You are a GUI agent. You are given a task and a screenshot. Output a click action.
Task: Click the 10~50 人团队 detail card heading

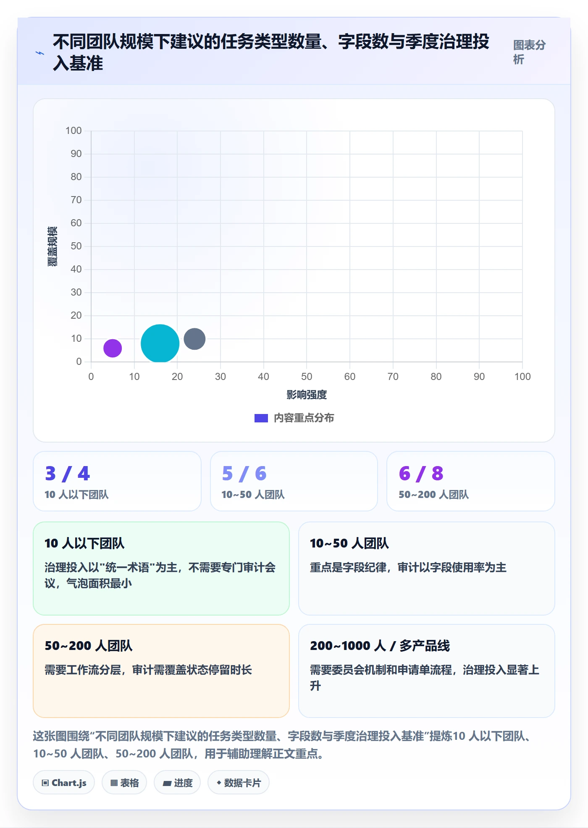click(x=349, y=543)
